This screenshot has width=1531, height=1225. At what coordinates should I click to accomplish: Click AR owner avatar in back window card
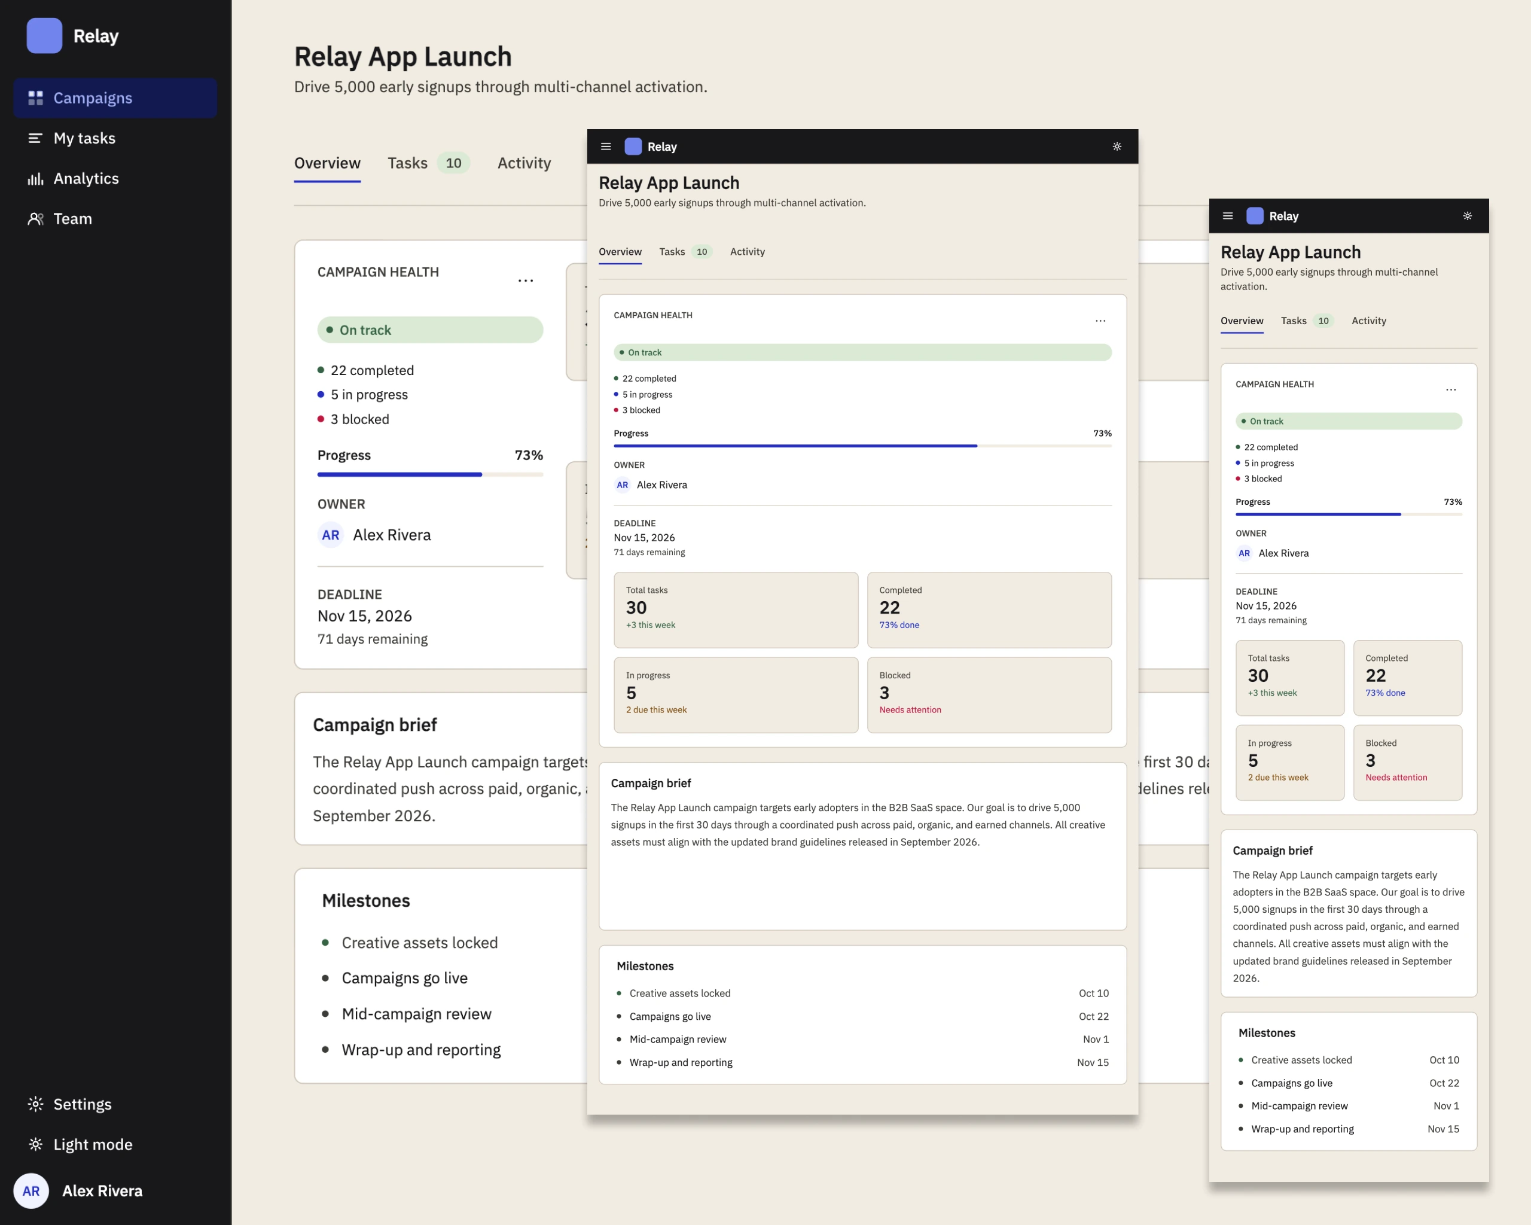[x=330, y=535]
